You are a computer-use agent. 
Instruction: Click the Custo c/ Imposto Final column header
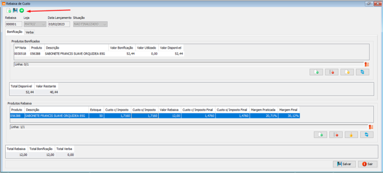[198, 110]
